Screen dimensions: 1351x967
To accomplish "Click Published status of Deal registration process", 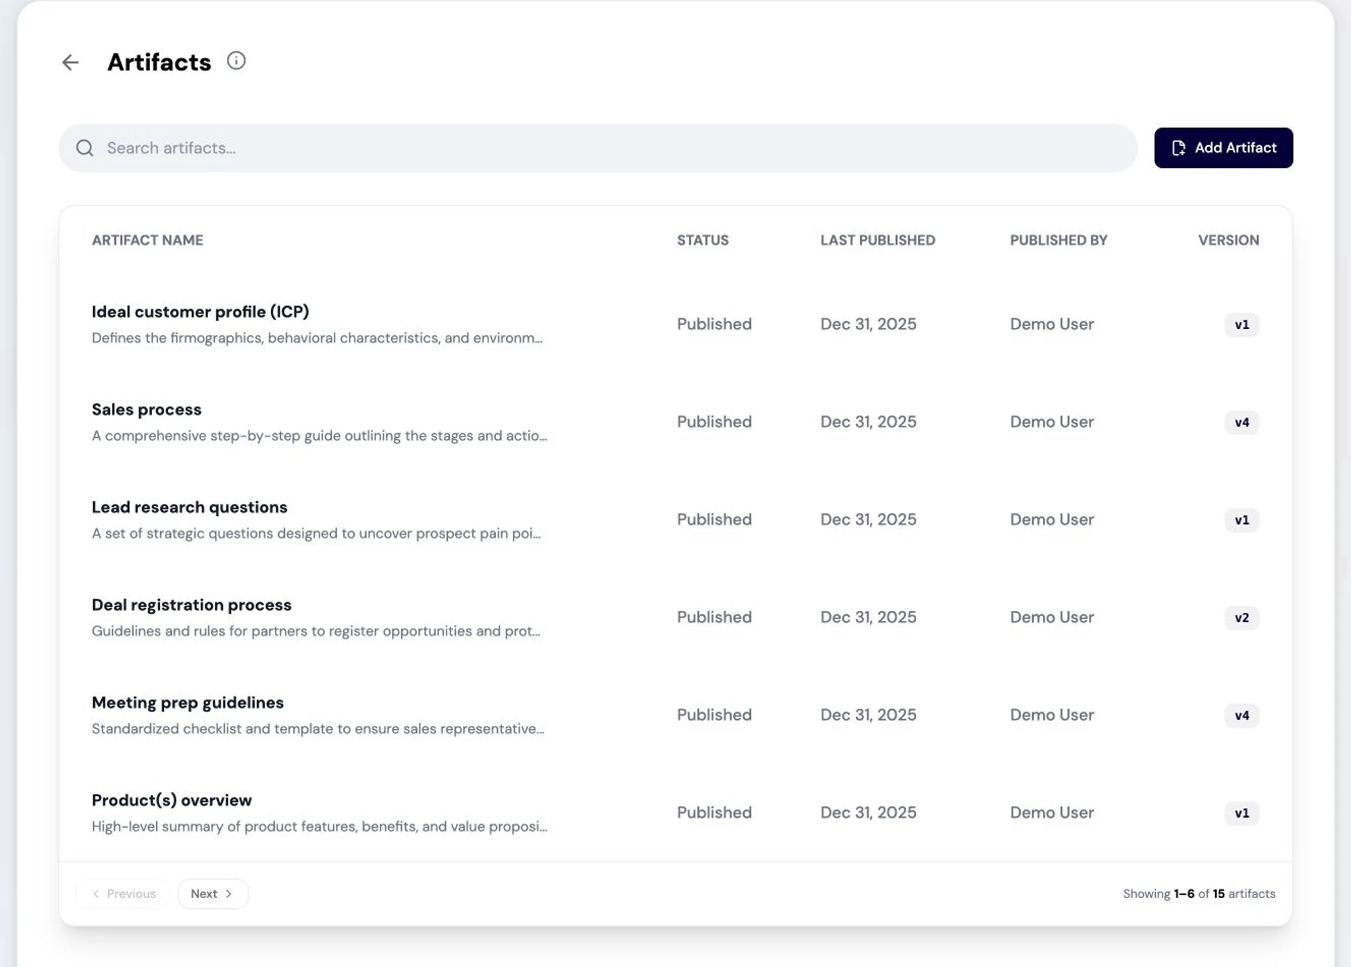I will click(x=714, y=617).
